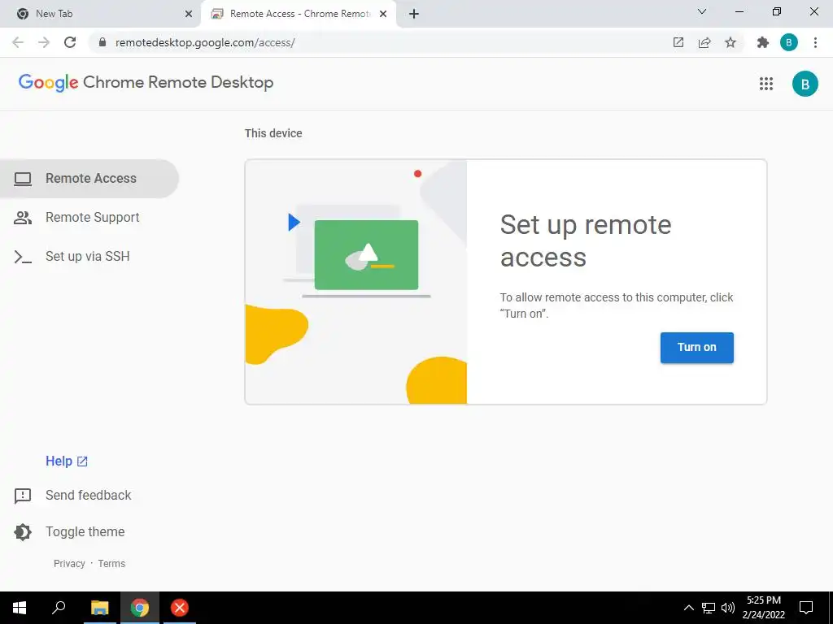Go back in browser history

pos(18,42)
